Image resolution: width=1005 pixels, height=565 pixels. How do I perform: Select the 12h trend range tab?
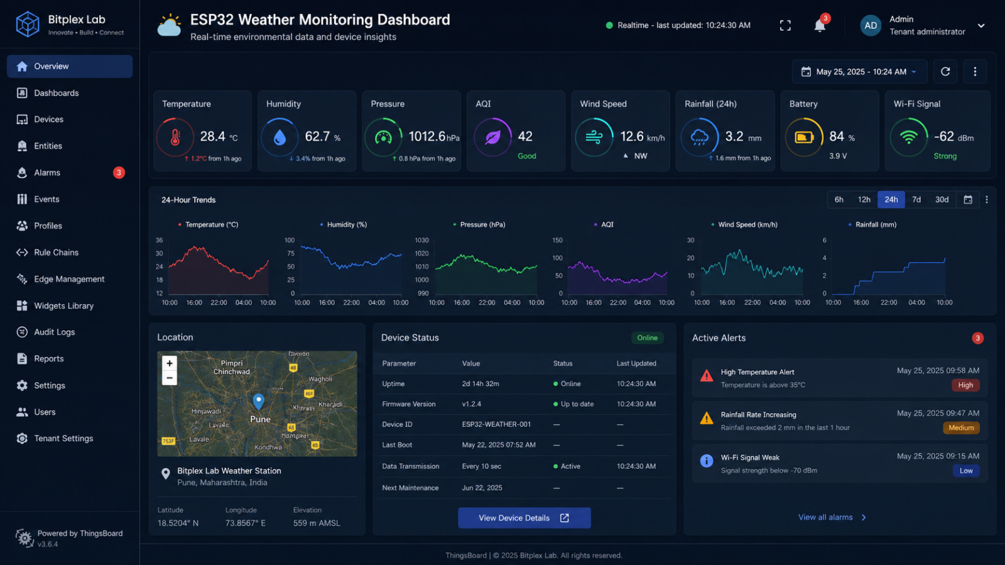(x=864, y=200)
